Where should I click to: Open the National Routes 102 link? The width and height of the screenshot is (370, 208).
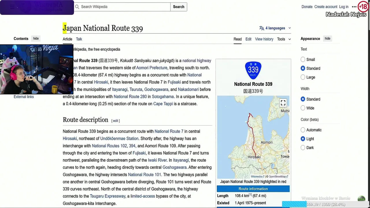109,146
